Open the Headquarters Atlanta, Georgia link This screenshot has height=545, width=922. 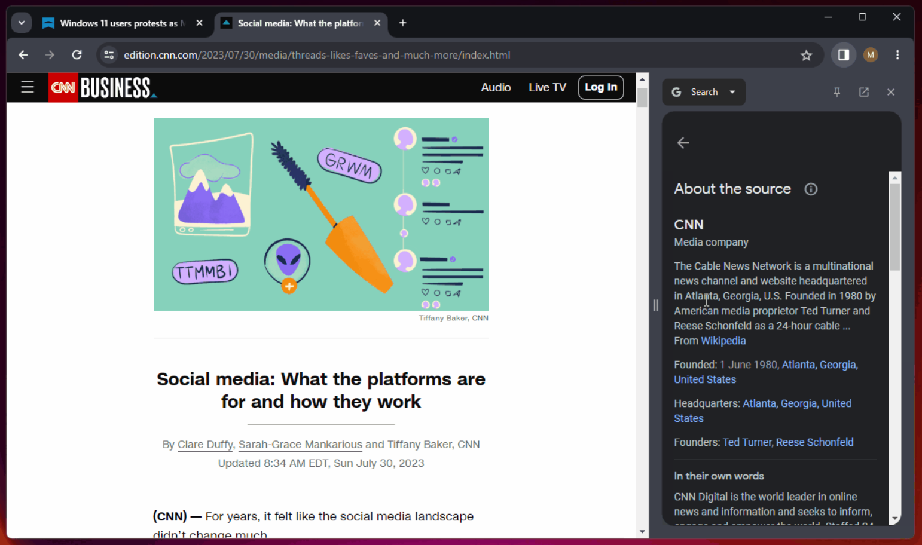pos(763,411)
